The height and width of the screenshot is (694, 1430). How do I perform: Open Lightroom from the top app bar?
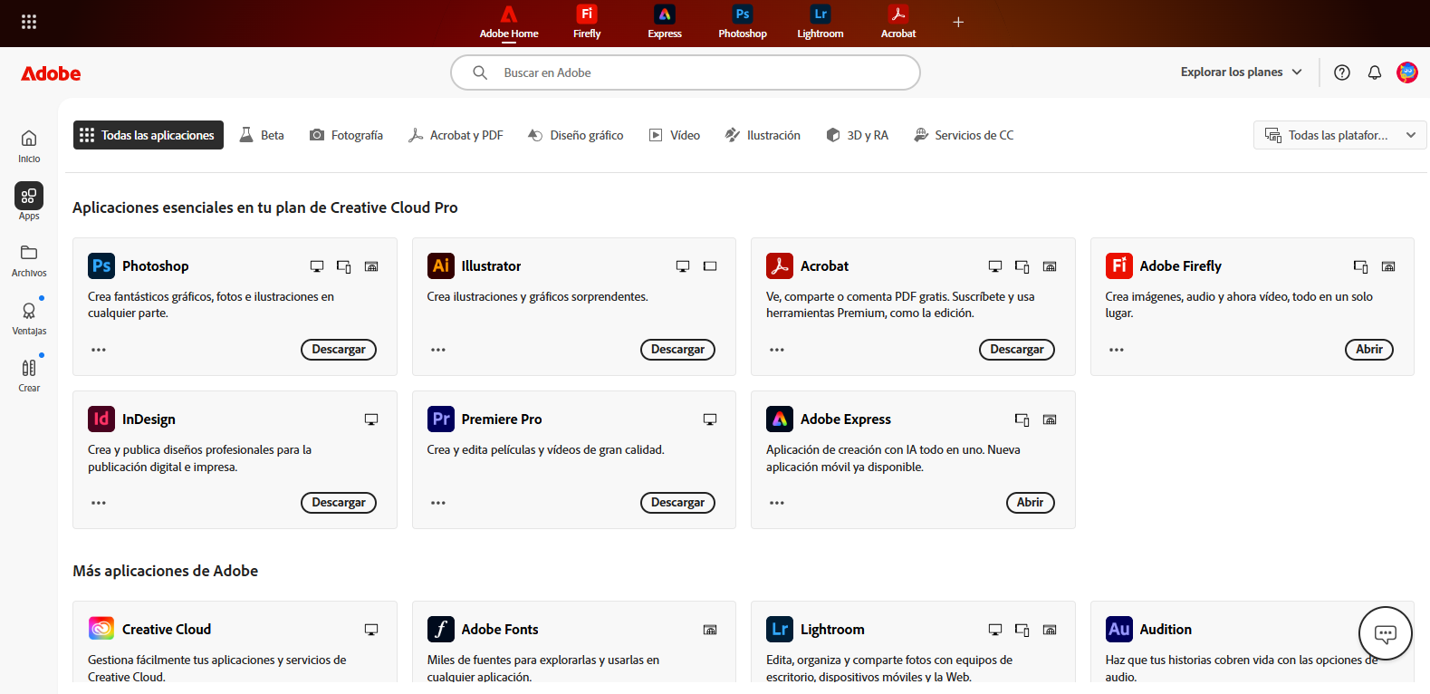click(x=820, y=23)
